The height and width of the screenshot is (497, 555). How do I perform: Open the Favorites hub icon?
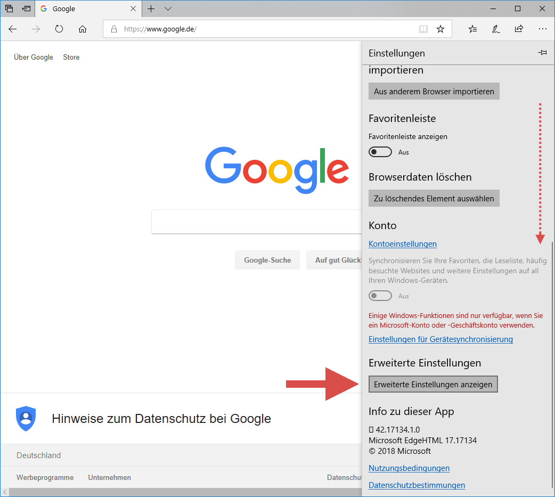click(x=472, y=29)
